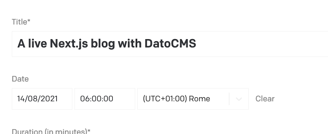Place cursor on the word DatoCMS in title
This screenshot has width=328, height=134.
[x=170, y=44]
